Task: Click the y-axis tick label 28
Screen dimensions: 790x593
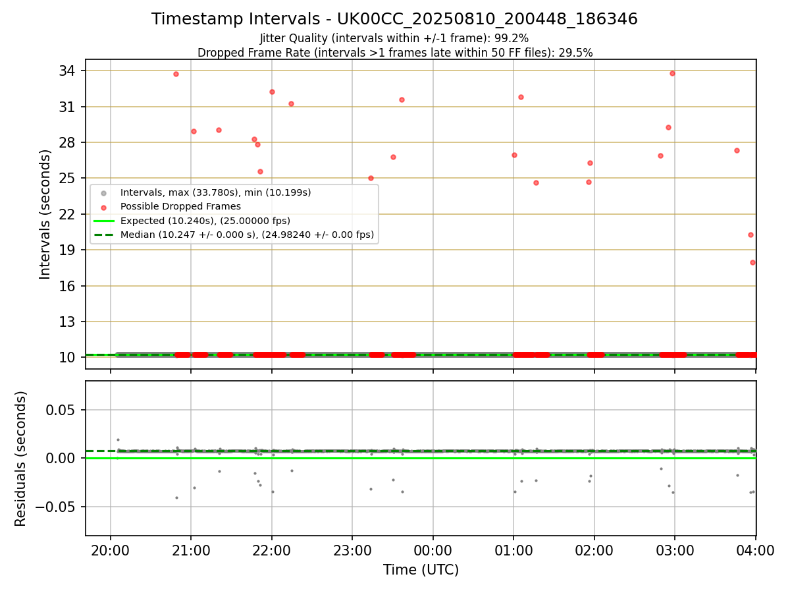Action: click(68, 142)
